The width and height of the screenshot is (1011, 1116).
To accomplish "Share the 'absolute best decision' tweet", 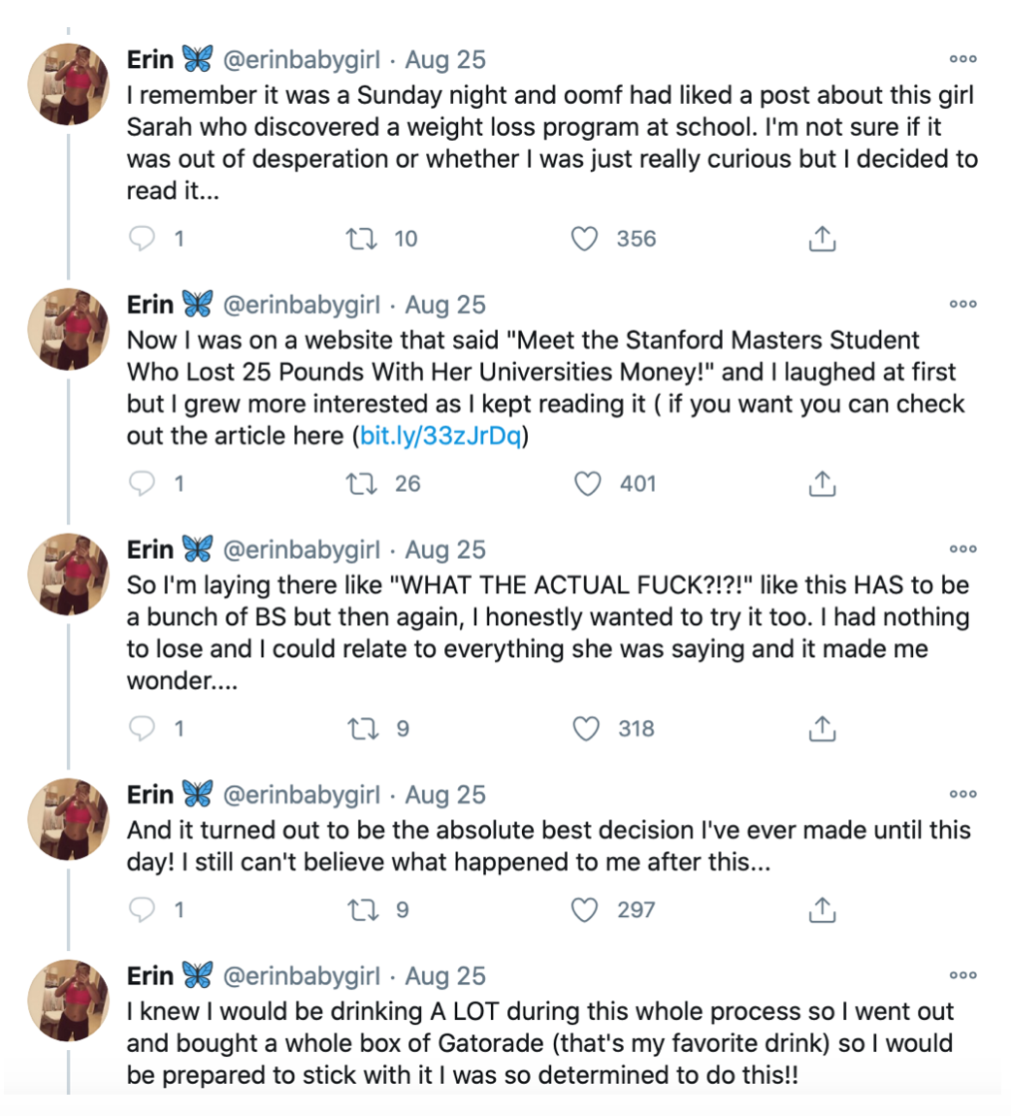I will point(822,909).
